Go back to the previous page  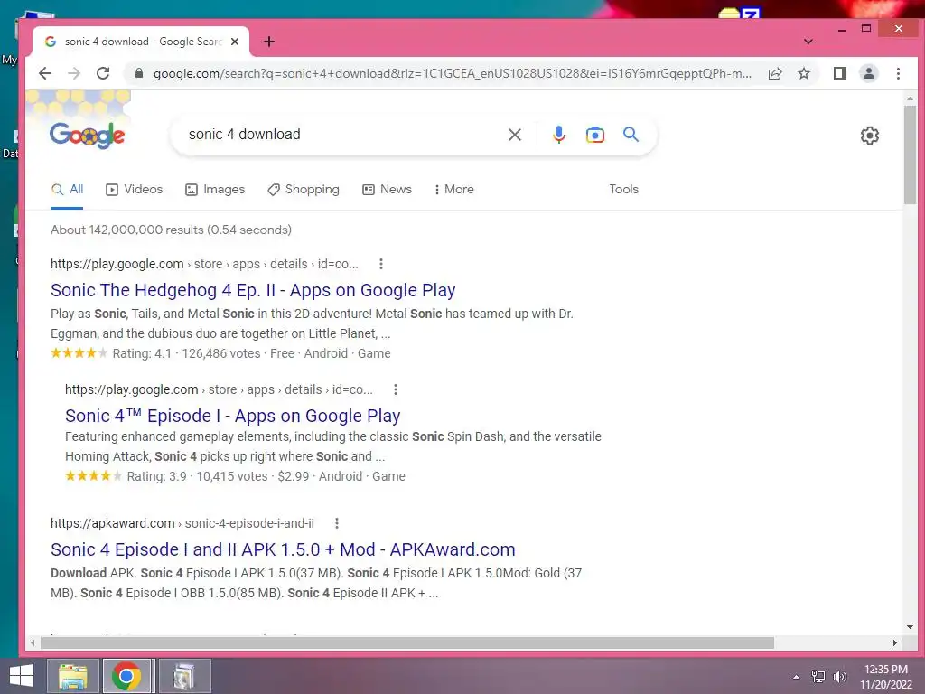[x=45, y=73]
